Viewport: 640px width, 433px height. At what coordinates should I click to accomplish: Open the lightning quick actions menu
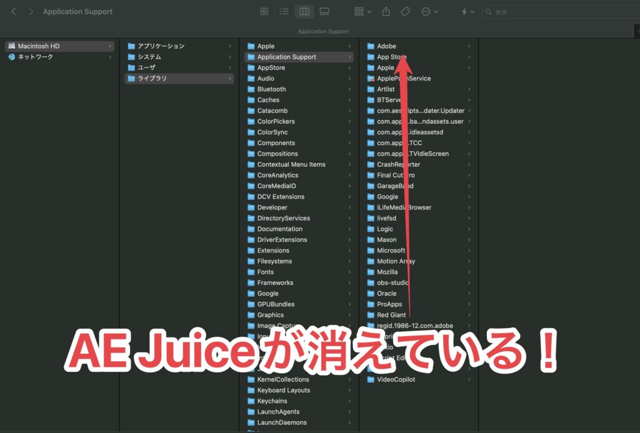point(467,11)
